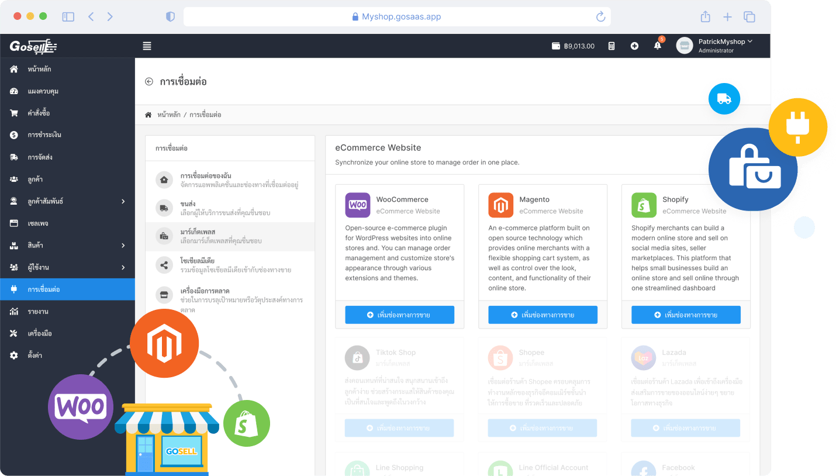The image size is (836, 476).
Task: Go forward with the browser forward arrow
Action: tap(110, 17)
